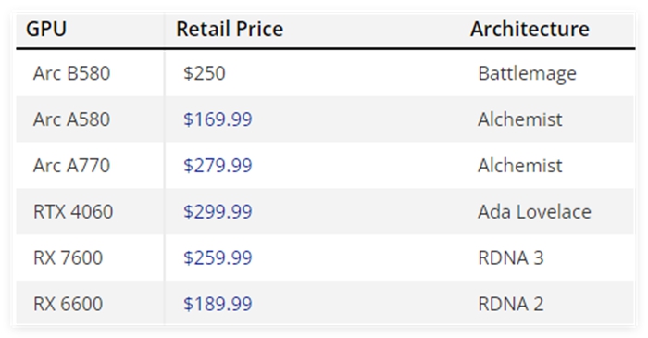Viewport: 648px width, 338px height.
Task: Click the Ada Lovelace architecture cell
Action: (534, 211)
